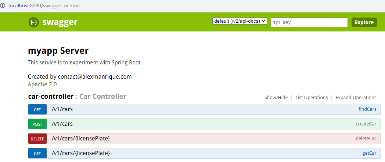Open the getCar operation link

[369, 153]
